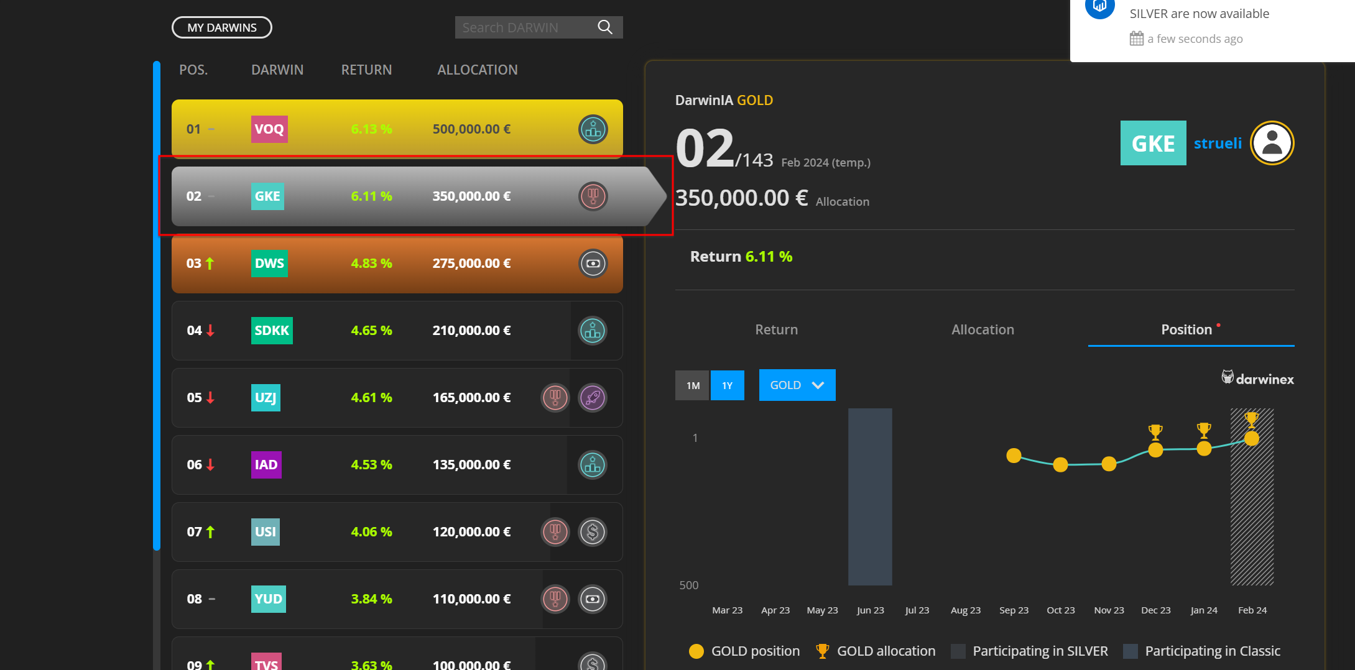Select the Dec 23 chart data point
The height and width of the screenshot is (670, 1355).
coord(1155,450)
